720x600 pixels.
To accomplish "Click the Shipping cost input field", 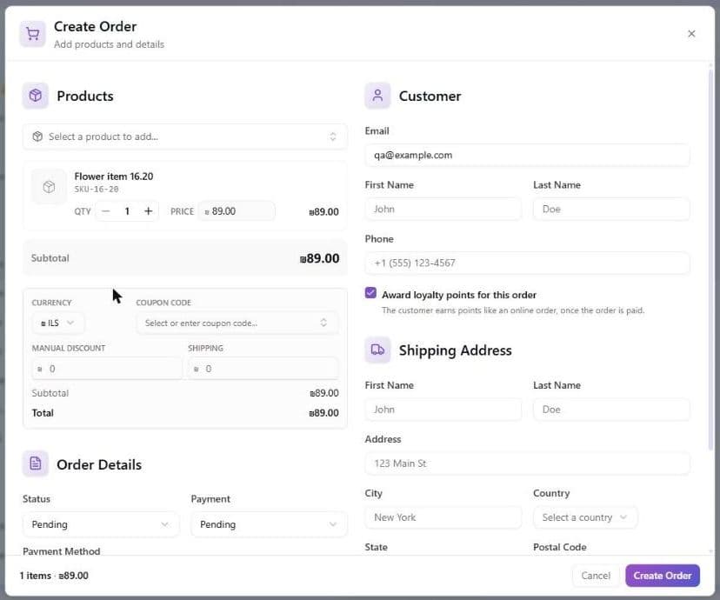I will [x=263, y=369].
